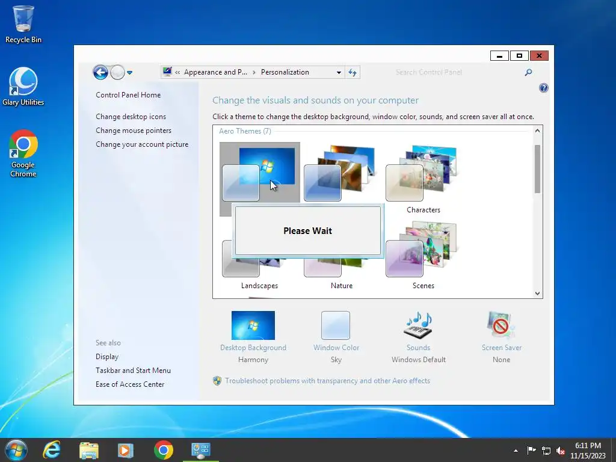Open Google Chrome desktop shortcut
The image size is (616, 462).
tap(23, 153)
